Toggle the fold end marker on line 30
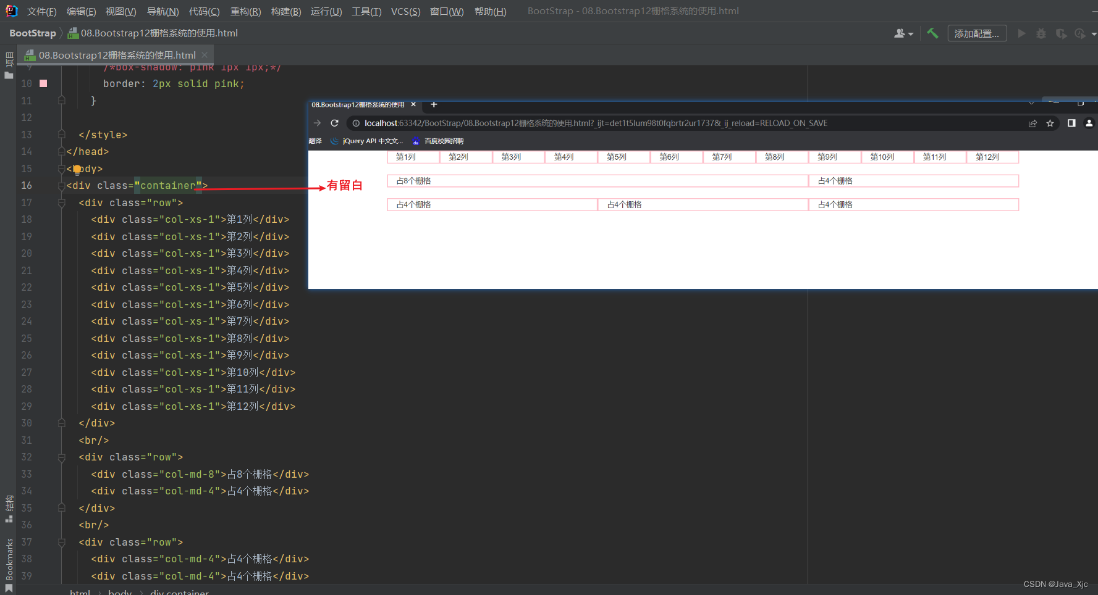The image size is (1098, 595). pyautogui.click(x=61, y=423)
